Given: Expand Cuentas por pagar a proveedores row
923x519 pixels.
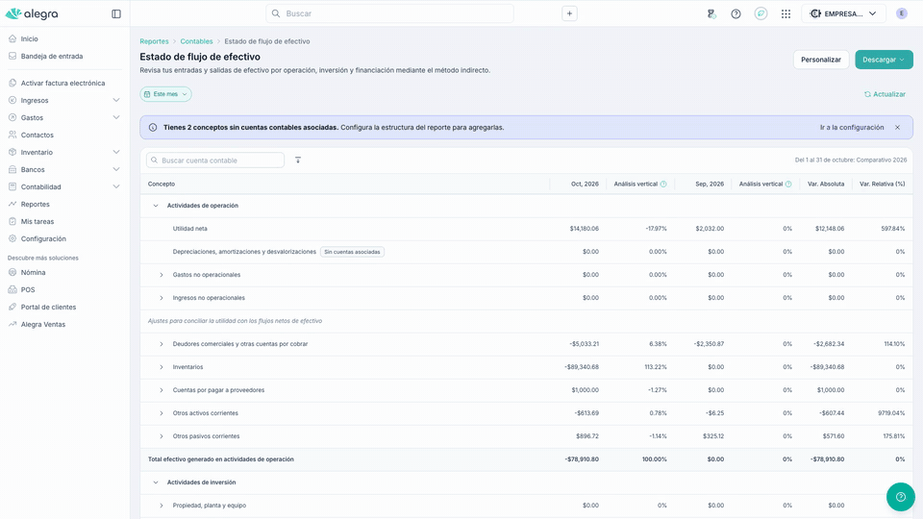Looking at the screenshot, I should [x=162, y=390].
